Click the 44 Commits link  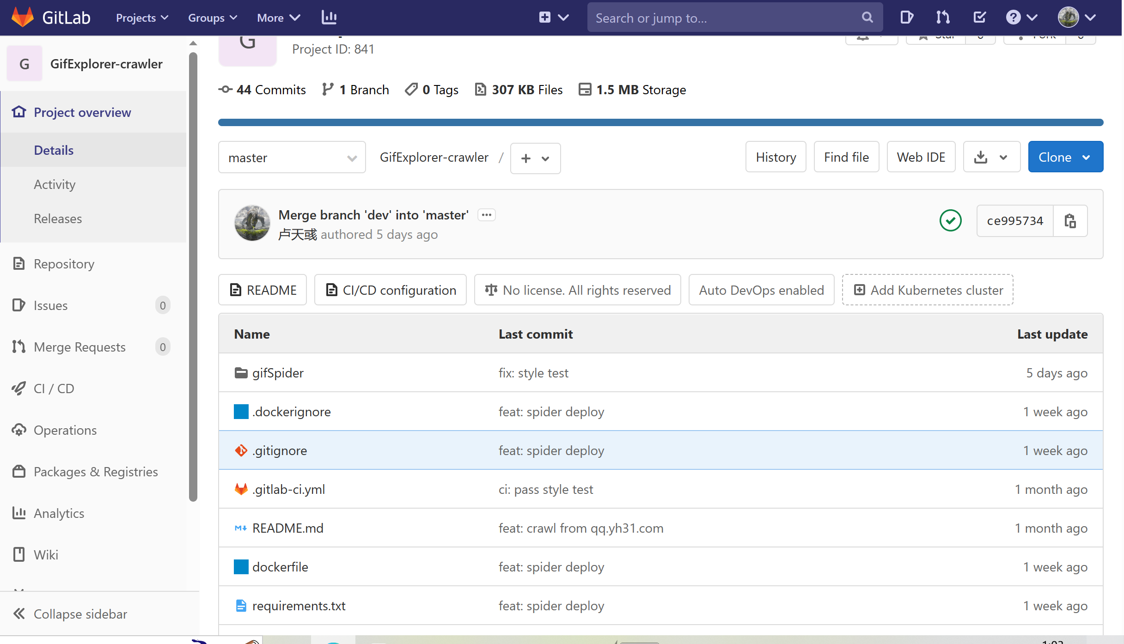click(262, 90)
